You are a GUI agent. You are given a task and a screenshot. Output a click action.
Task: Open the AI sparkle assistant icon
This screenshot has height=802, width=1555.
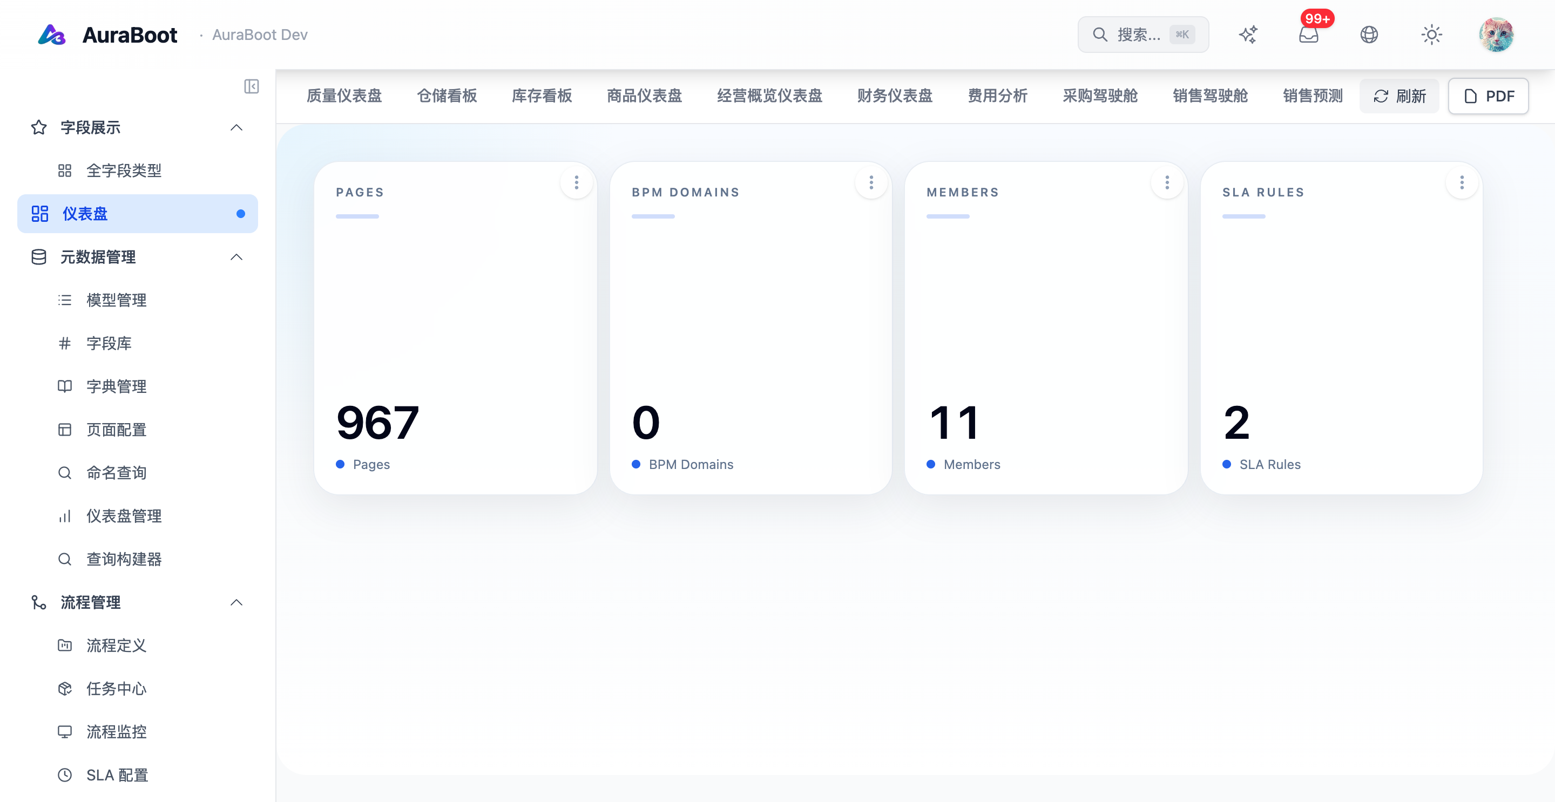tap(1248, 35)
